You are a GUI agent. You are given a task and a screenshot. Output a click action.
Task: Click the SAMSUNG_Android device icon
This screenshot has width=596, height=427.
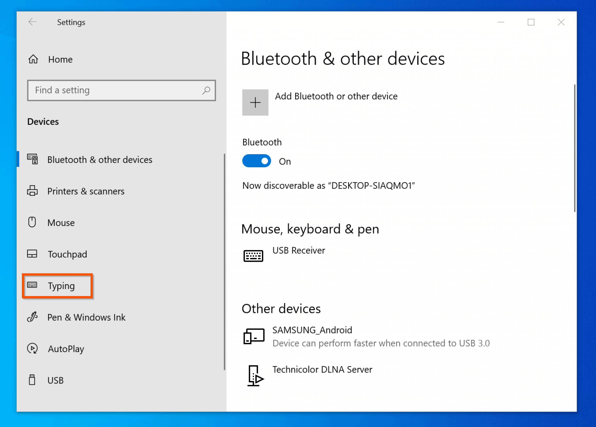254,336
